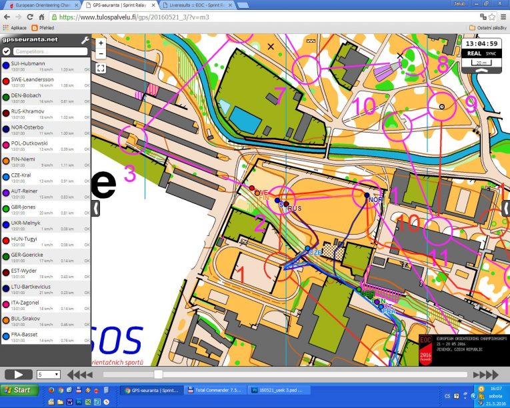
Task: Zoom in the map with plus button
Action: [101, 43]
